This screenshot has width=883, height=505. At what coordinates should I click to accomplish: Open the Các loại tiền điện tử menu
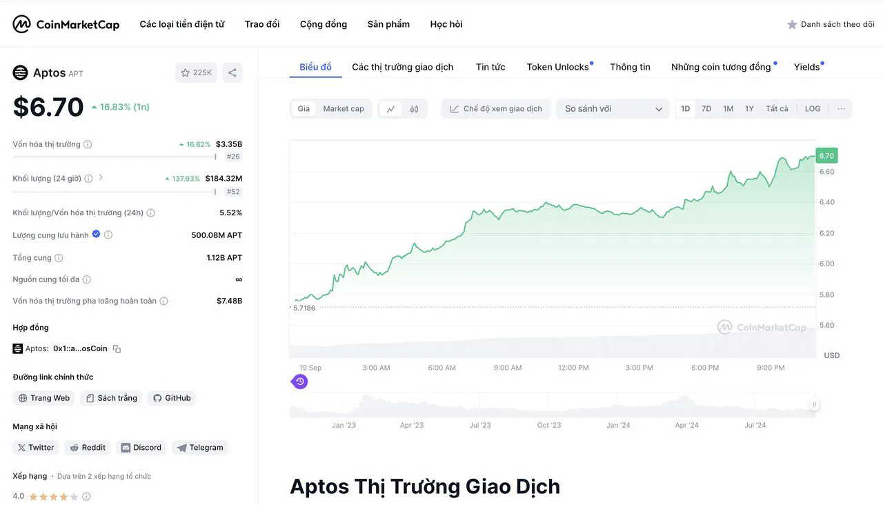click(181, 24)
